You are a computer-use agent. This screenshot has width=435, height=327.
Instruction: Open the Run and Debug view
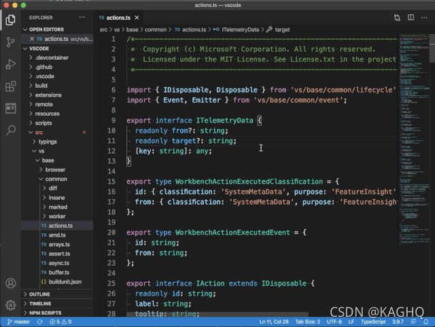point(11,64)
